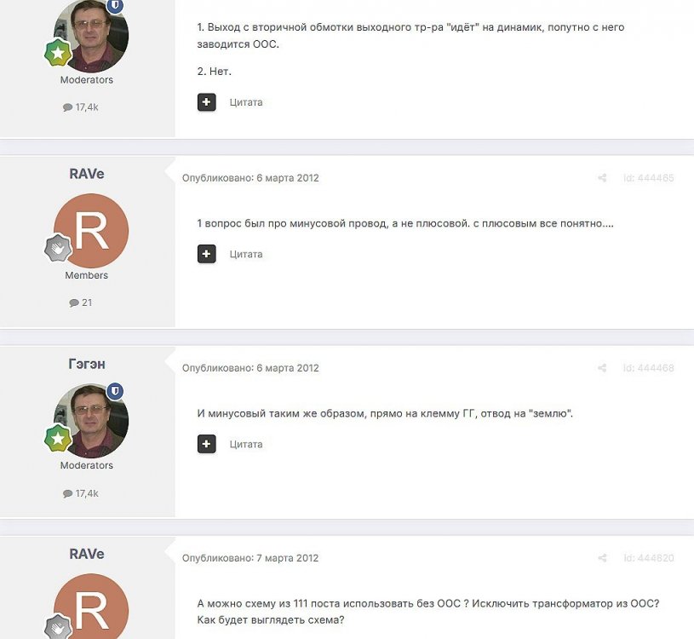Click the plus multiquote icon under the first Гэгэн post
This screenshot has width=694, height=639.
(x=207, y=102)
